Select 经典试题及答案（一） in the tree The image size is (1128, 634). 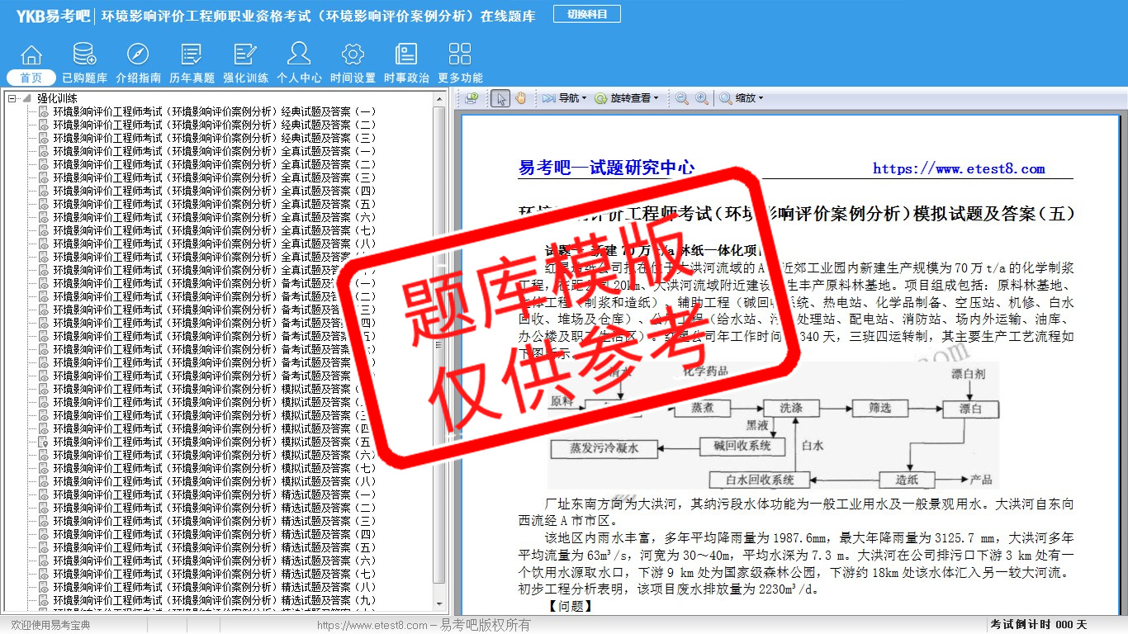click(215, 111)
